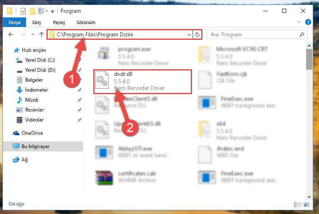Open the Paylaş ribbon tab
319x214 pixels.
point(59,22)
